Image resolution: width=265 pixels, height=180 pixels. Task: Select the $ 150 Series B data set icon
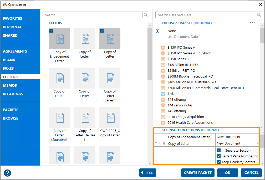click(163, 59)
